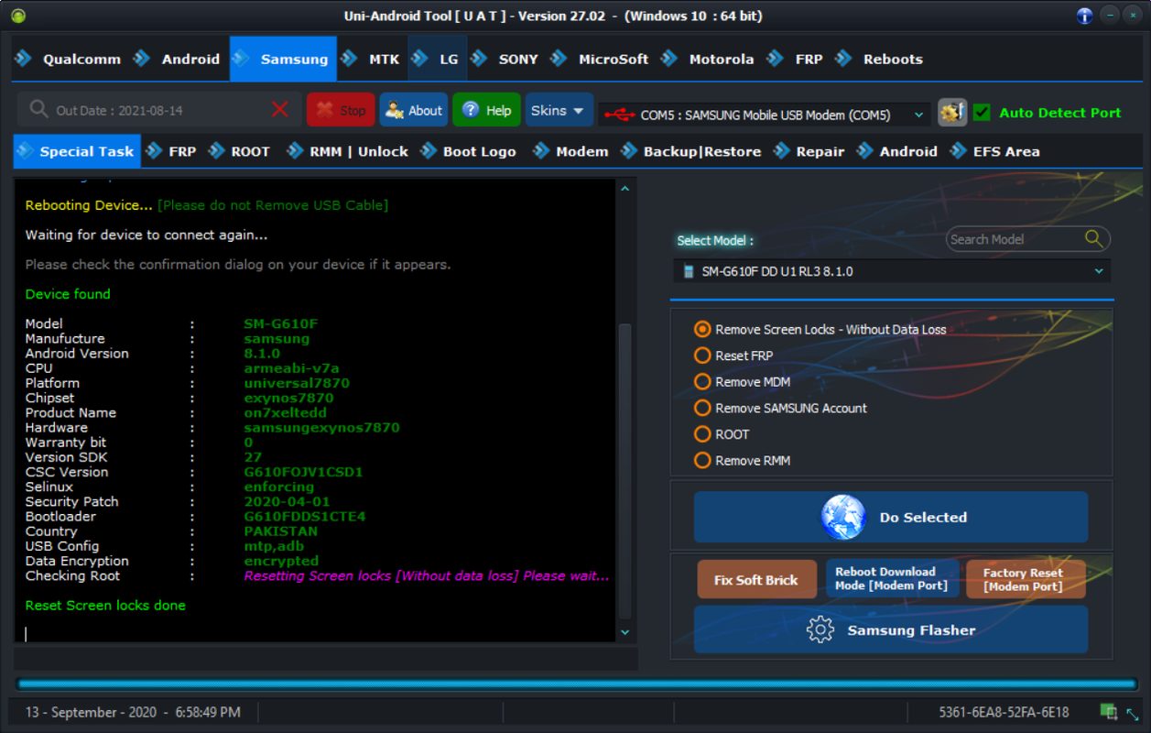This screenshot has height=733, width=1151.
Task: Select the Remove RMM radio option
Action: pyautogui.click(x=702, y=460)
